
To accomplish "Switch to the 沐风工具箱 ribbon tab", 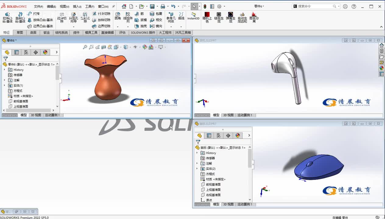I will point(183,33).
